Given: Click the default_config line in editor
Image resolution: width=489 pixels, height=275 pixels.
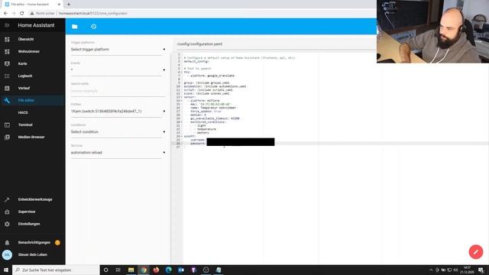Looking at the screenshot, I should [x=196, y=61].
